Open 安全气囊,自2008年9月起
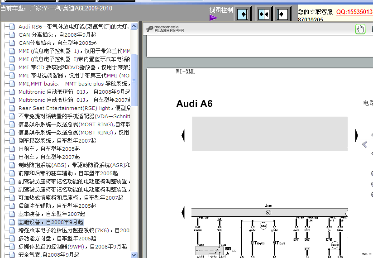 coord(49,255)
